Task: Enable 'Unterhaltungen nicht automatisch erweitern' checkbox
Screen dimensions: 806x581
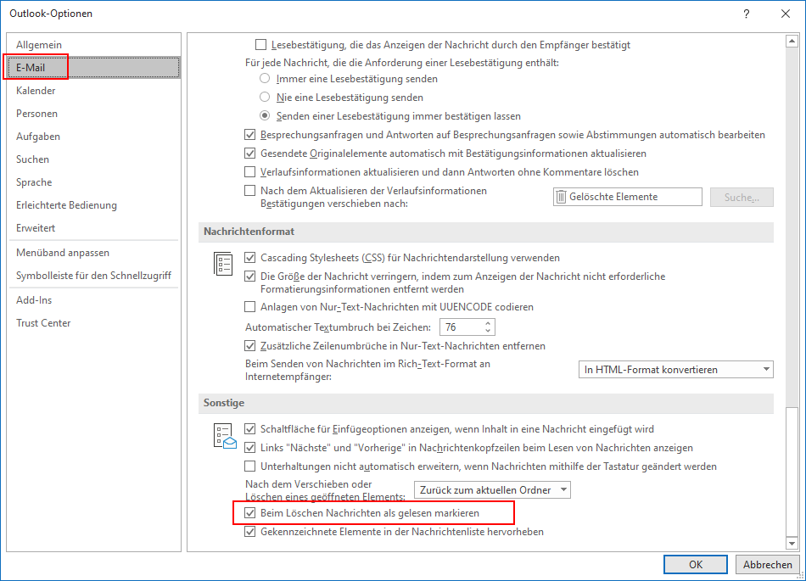Action: click(249, 466)
